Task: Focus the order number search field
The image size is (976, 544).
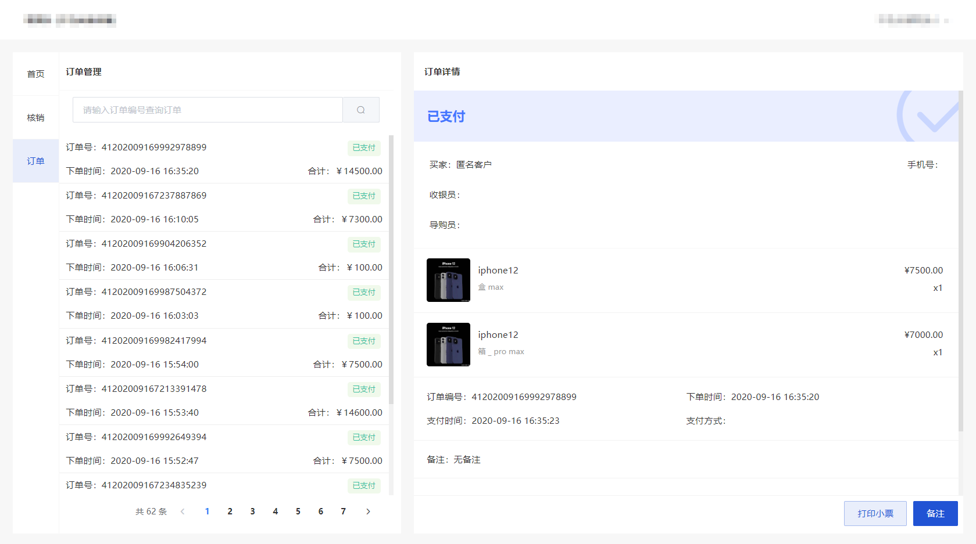Action: pos(208,110)
